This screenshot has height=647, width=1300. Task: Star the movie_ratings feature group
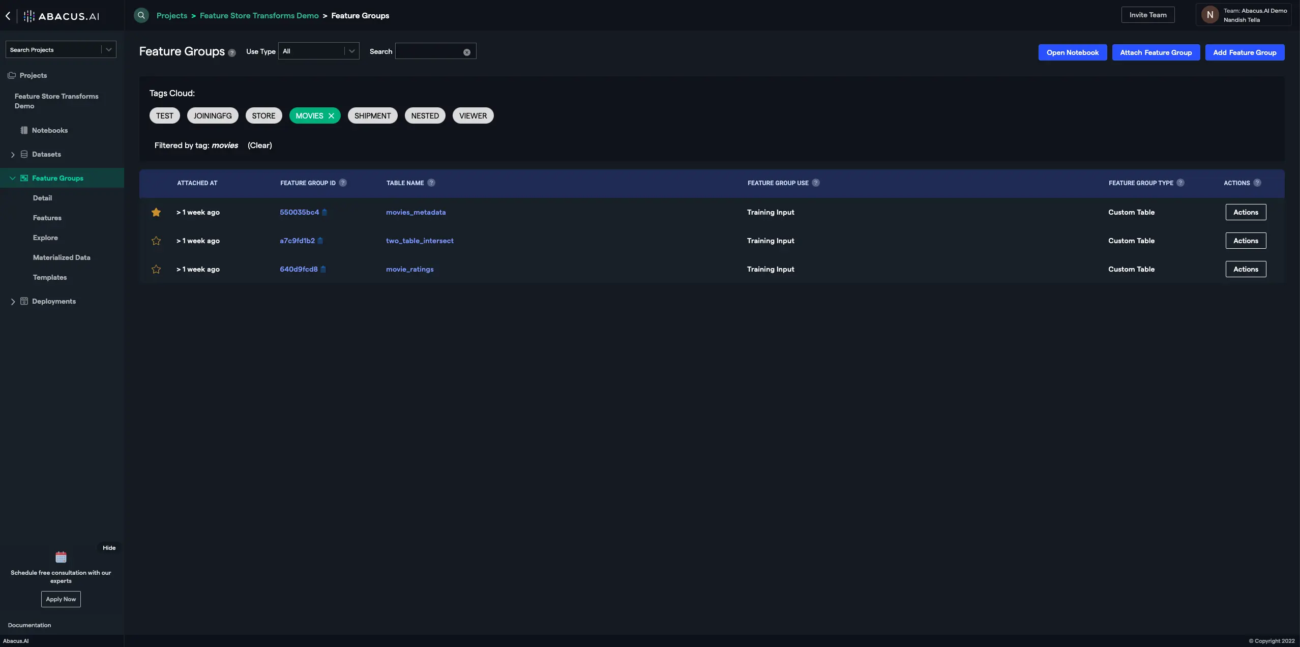(156, 270)
